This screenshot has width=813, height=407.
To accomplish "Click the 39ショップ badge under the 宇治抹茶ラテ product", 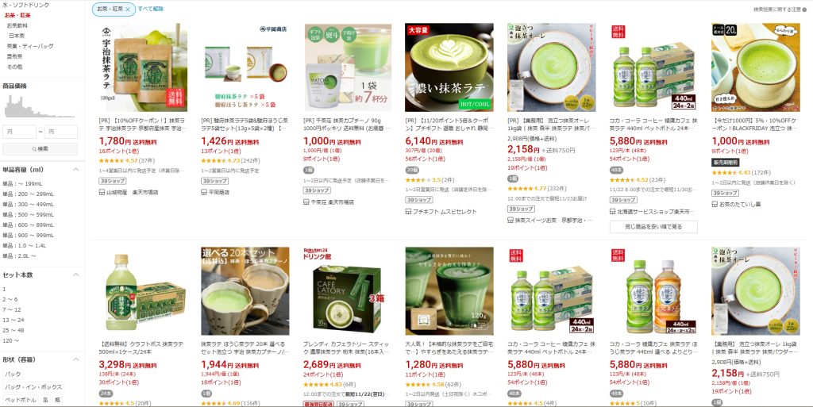I will (112, 181).
